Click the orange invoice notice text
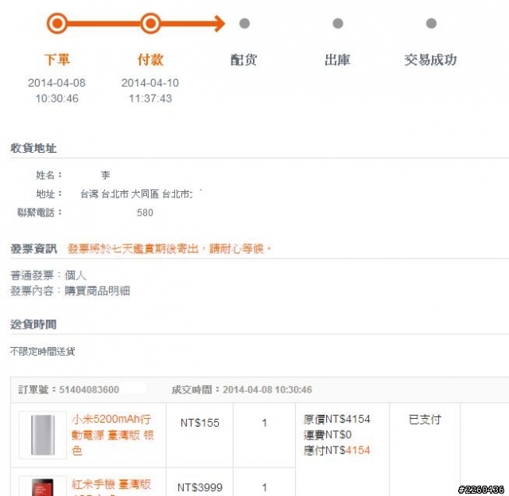The width and height of the screenshot is (509, 496). 169,248
